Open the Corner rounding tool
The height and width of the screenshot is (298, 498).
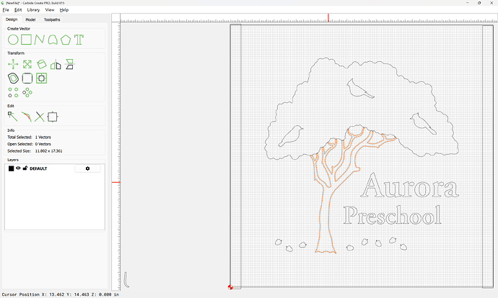point(27,78)
